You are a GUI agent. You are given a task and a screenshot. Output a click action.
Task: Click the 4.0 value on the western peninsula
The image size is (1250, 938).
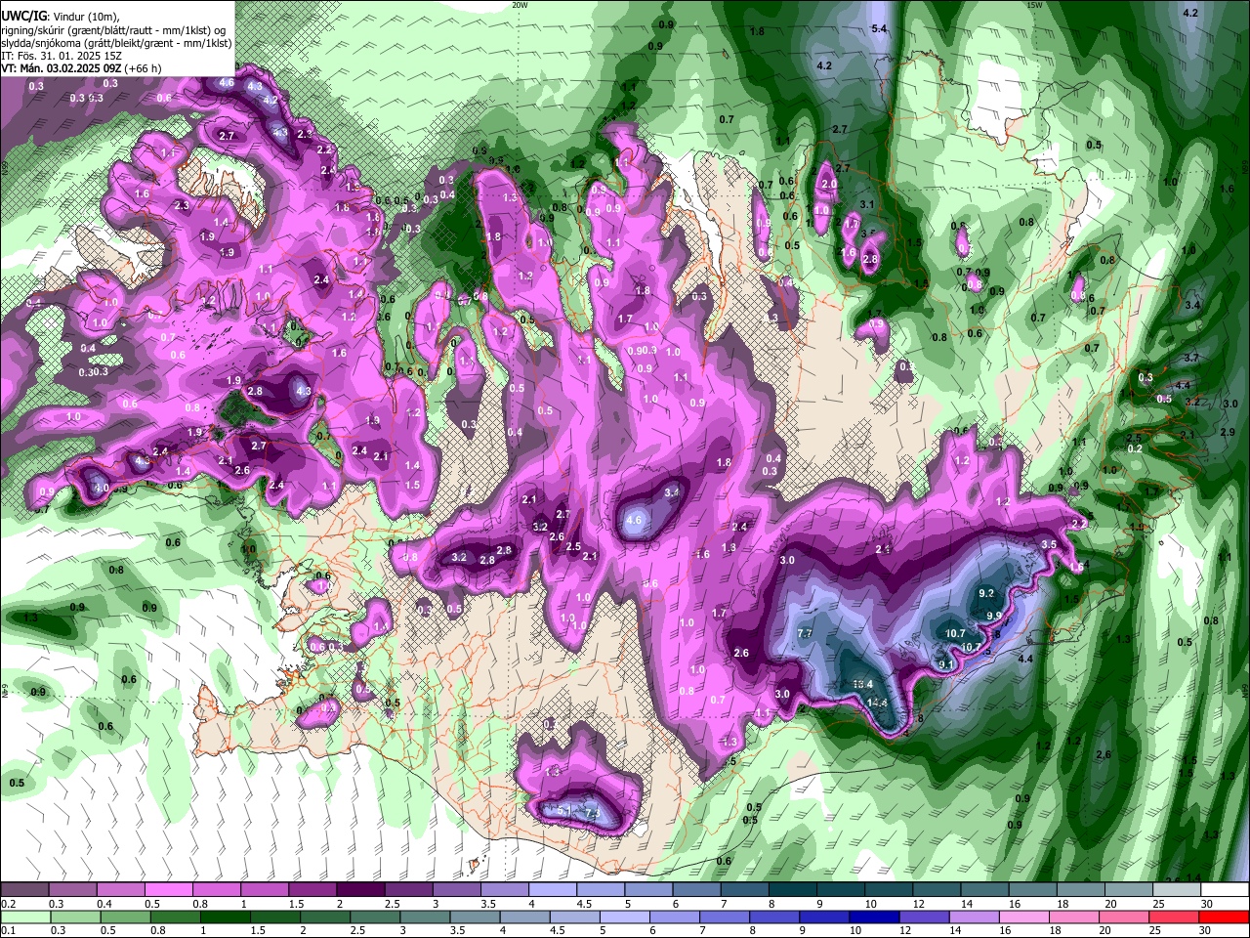pos(100,488)
